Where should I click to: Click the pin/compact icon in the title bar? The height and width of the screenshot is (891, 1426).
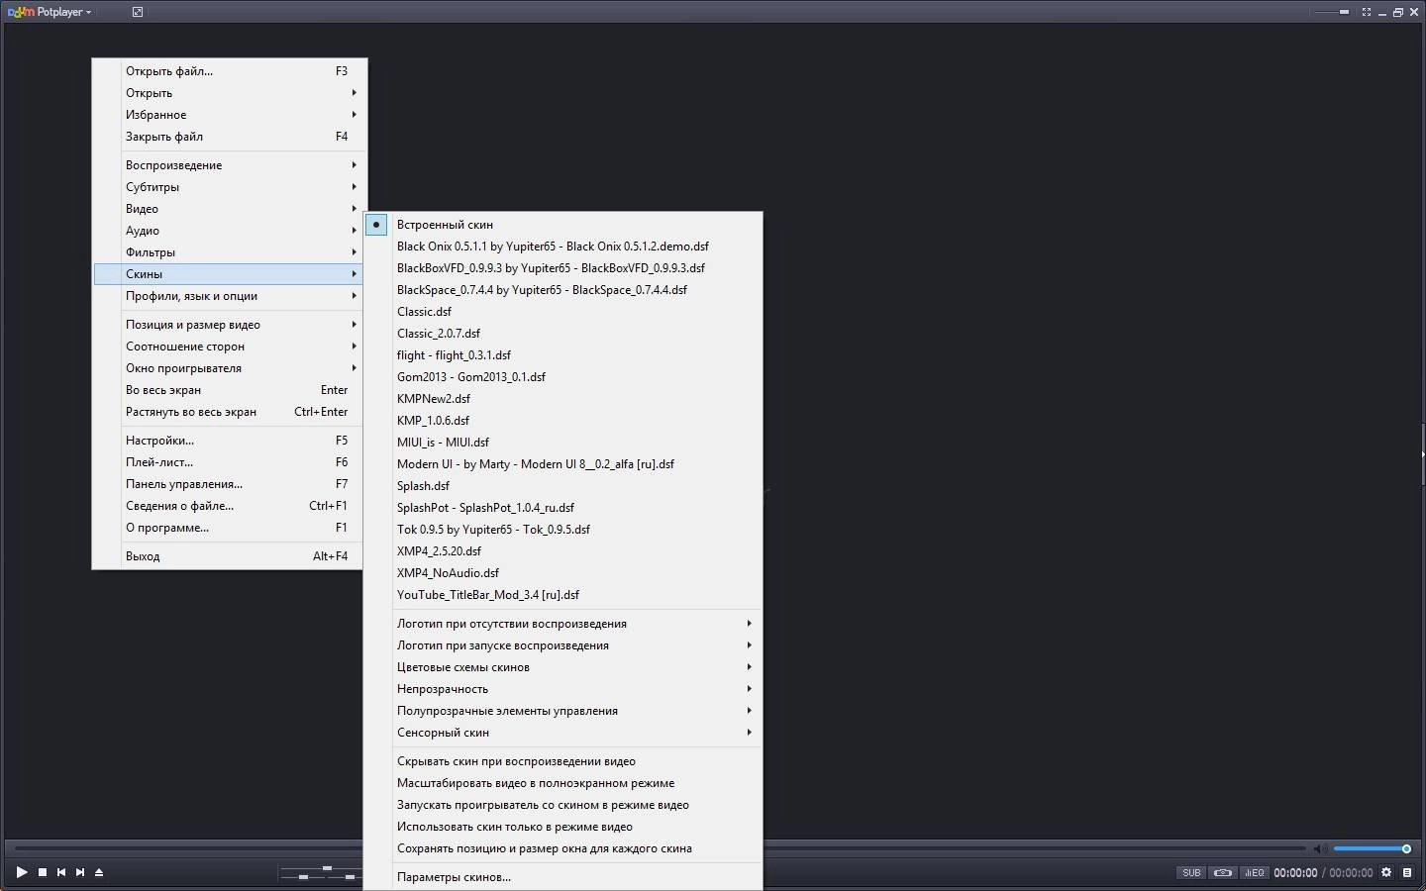[x=138, y=12]
